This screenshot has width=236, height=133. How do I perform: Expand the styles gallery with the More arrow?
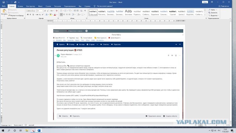pyautogui.click(x=205, y=15)
